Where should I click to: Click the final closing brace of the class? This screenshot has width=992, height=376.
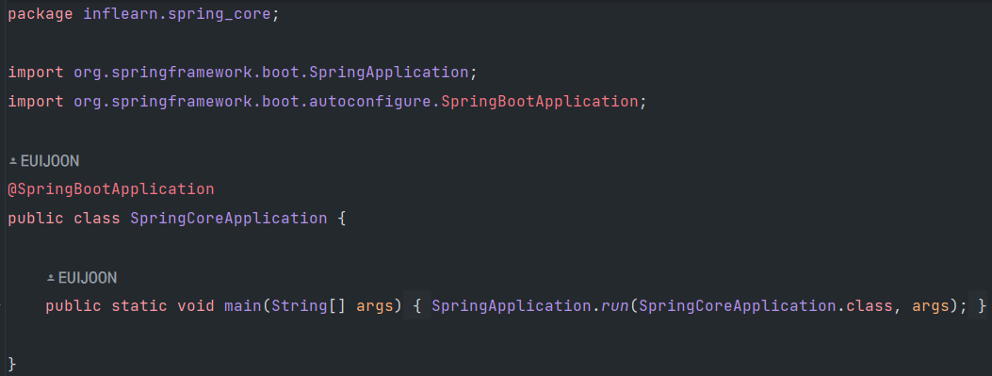(x=12, y=365)
